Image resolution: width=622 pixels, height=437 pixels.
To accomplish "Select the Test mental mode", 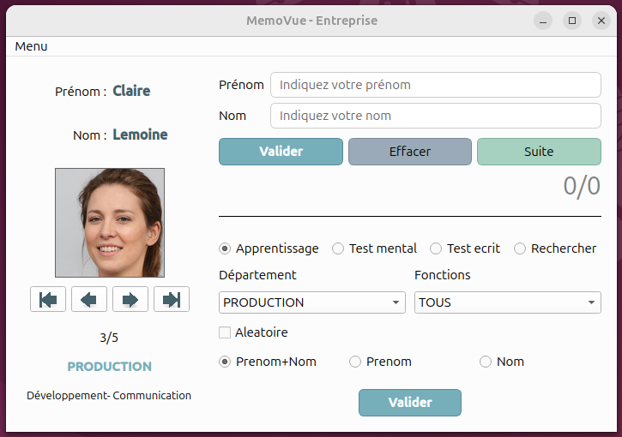I will coord(338,248).
